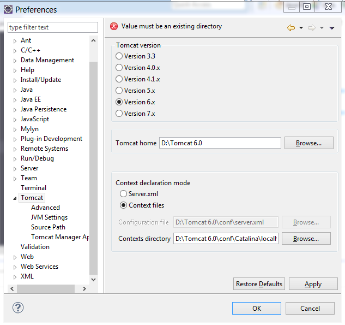
Task: Click the Contexts directory path field
Action: tap(226, 239)
